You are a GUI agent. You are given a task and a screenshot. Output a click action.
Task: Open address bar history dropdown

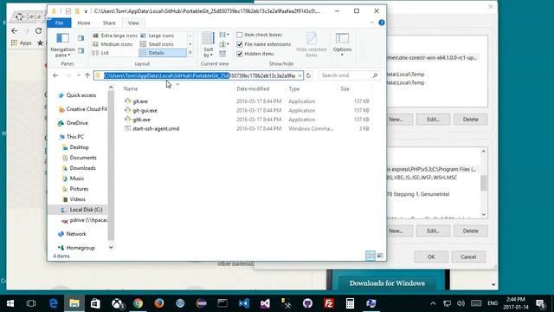(x=300, y=75)
